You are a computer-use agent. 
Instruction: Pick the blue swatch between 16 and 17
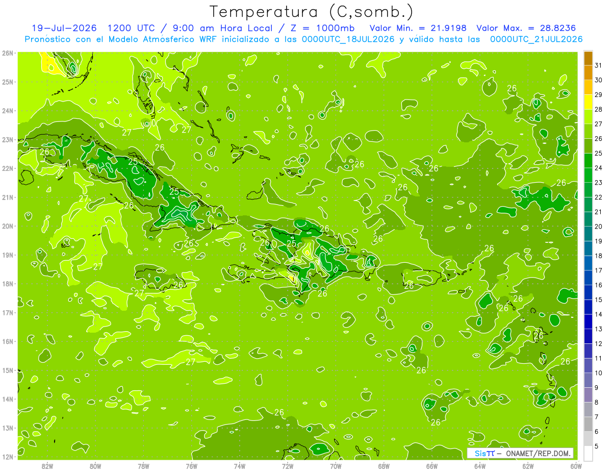coord(588,278)
